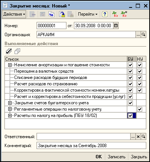Toggle БУ checkbox for Закрытие счетов бухгалтерского учета
The height and width of the screenshot is (162, 150).
click(130, 103)
